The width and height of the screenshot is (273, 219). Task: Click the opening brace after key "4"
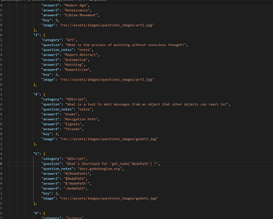44,95
